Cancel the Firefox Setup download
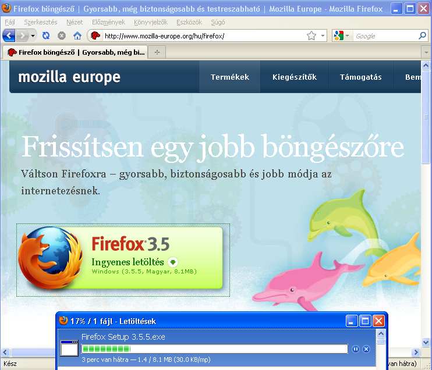 366,349
